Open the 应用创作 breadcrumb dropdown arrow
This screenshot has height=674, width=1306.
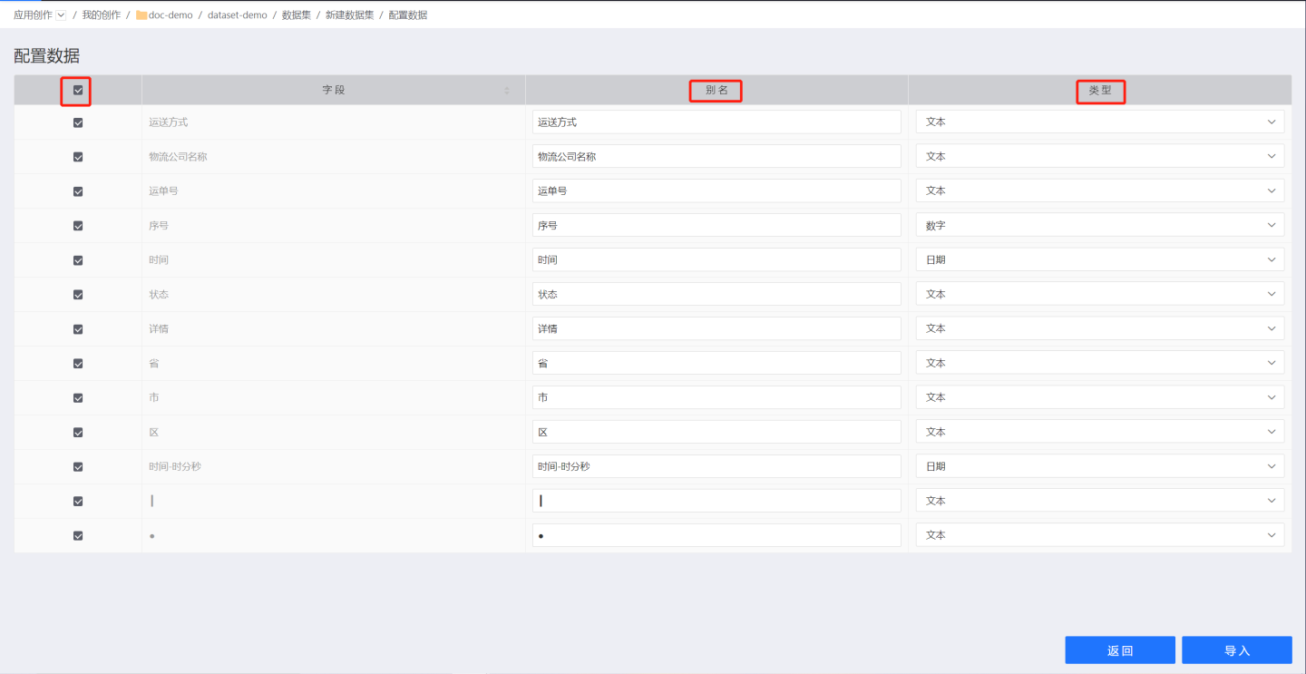pyautogui.click(x=61, y=15)
